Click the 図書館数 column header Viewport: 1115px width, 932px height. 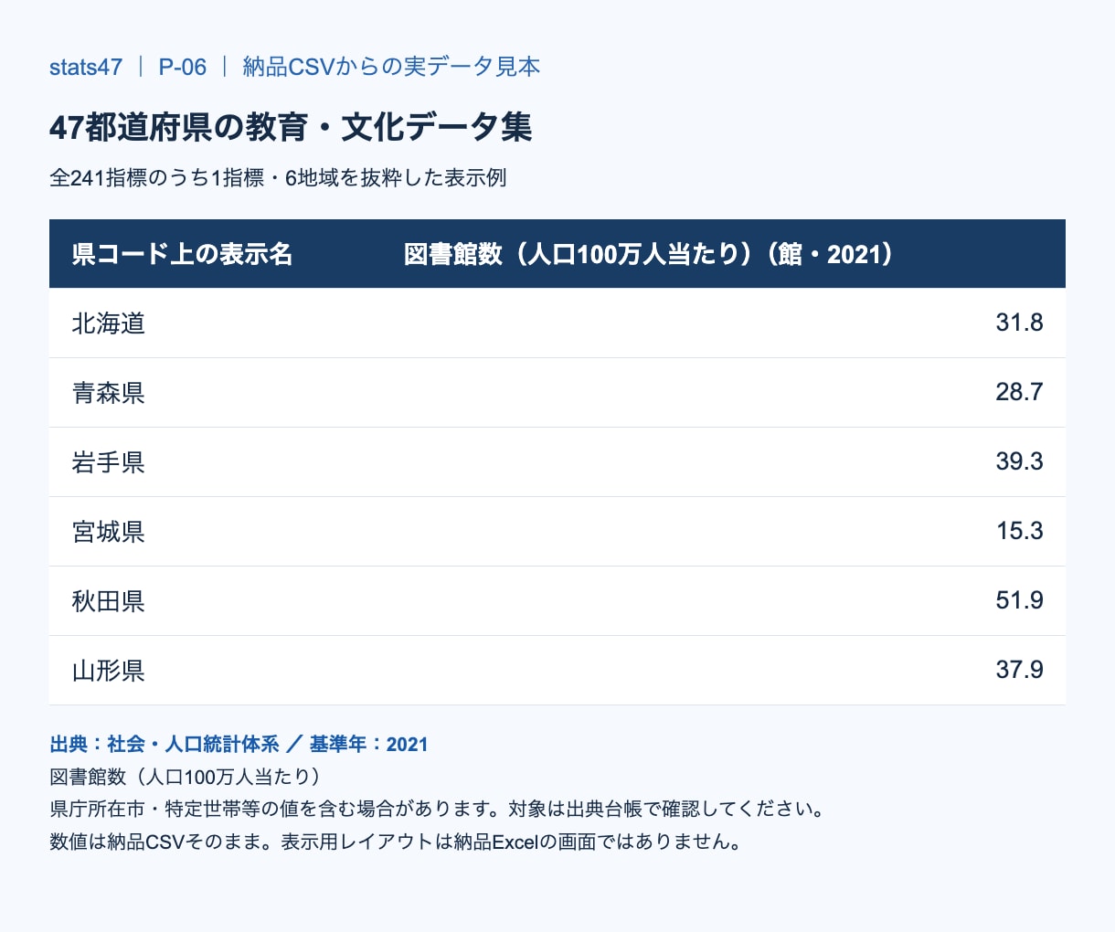649,254
